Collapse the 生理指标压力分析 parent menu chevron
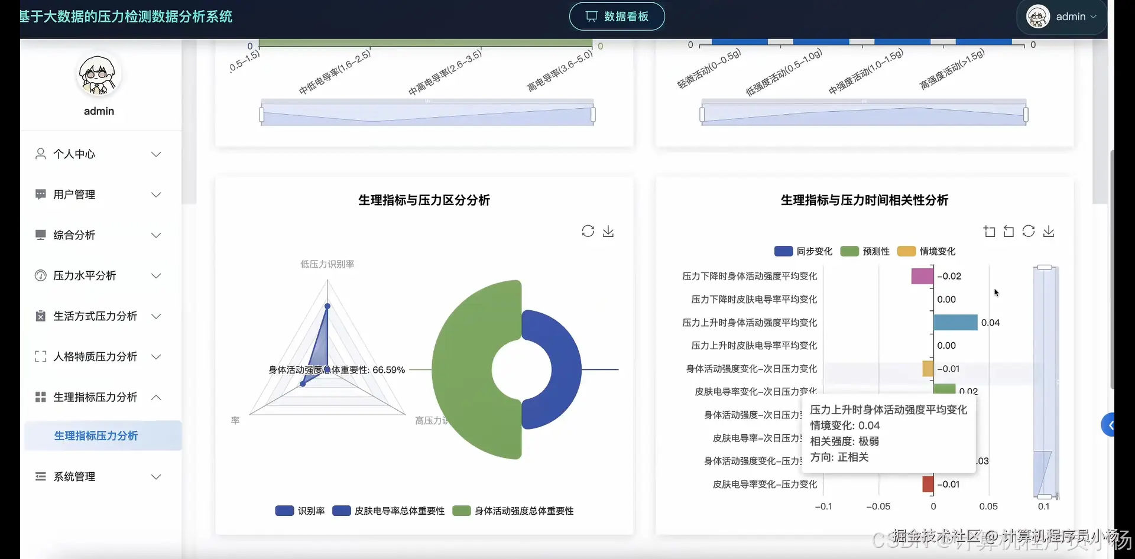 156,397
